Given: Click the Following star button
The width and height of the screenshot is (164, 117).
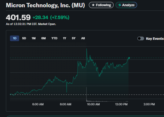Looking at the screenshot, I should (101, 5).
